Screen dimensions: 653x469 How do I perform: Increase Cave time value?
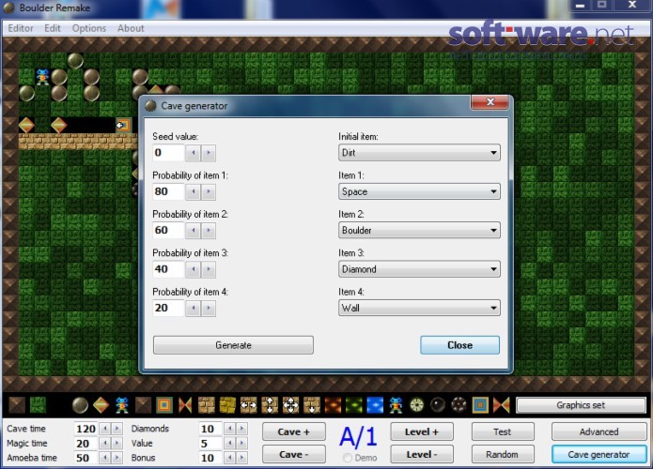[117, 429]
